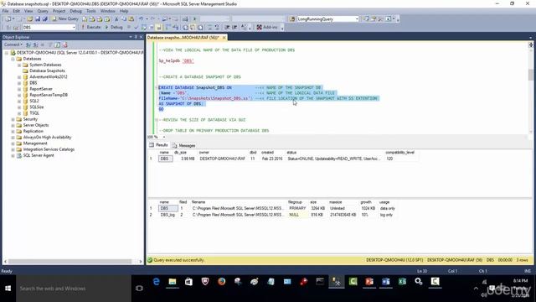Open the Connect dropdown in Object Explorer
536x302 pixels.
coord(13,44)
